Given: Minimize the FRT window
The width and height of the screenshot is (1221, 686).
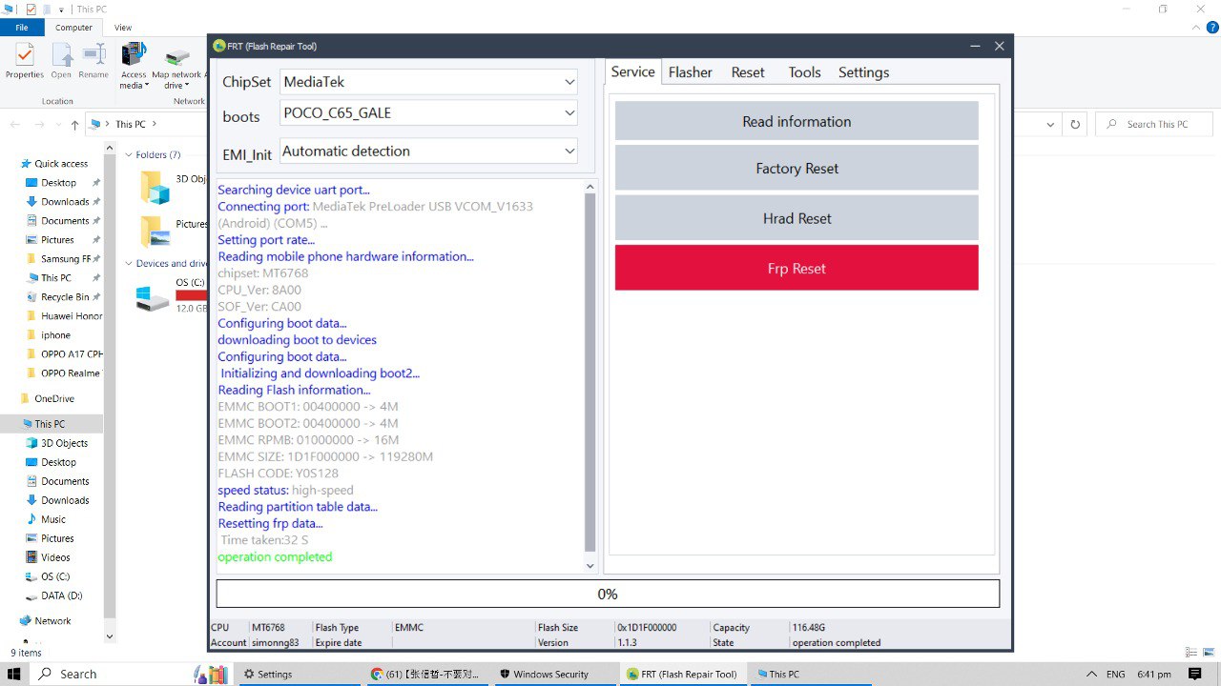Looking at the screenshot, I should (x=975, y=46).
